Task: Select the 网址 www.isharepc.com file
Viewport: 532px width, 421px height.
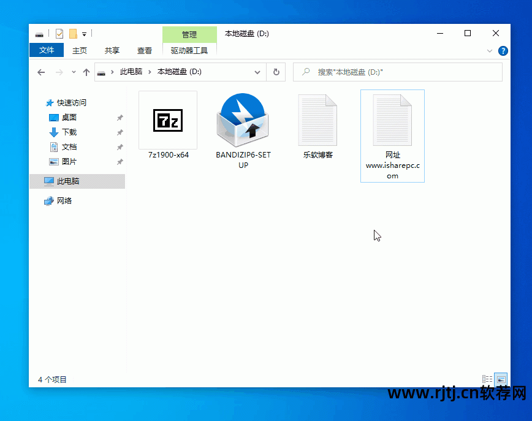Action: click(392, 119)
